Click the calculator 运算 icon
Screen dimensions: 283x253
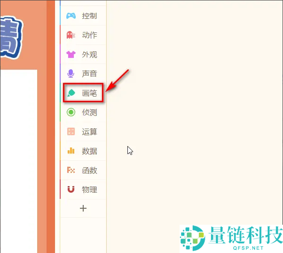coord(71,131)
